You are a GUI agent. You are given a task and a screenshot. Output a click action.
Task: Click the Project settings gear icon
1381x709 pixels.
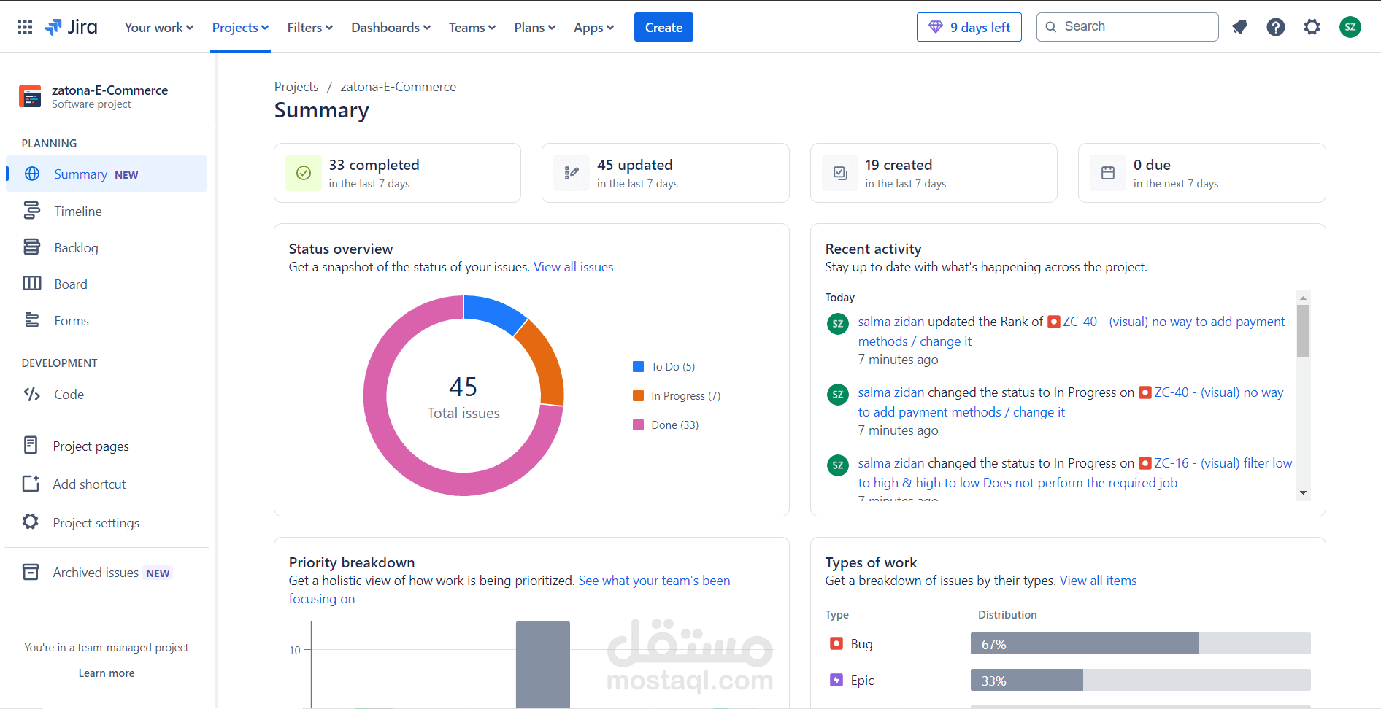pyautogui.click(x=31, y=522)
